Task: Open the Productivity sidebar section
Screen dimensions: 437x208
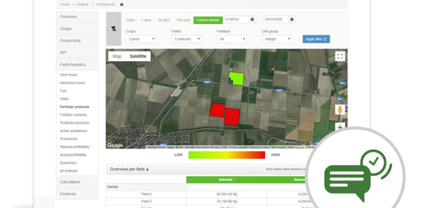Action: [77, 41]
